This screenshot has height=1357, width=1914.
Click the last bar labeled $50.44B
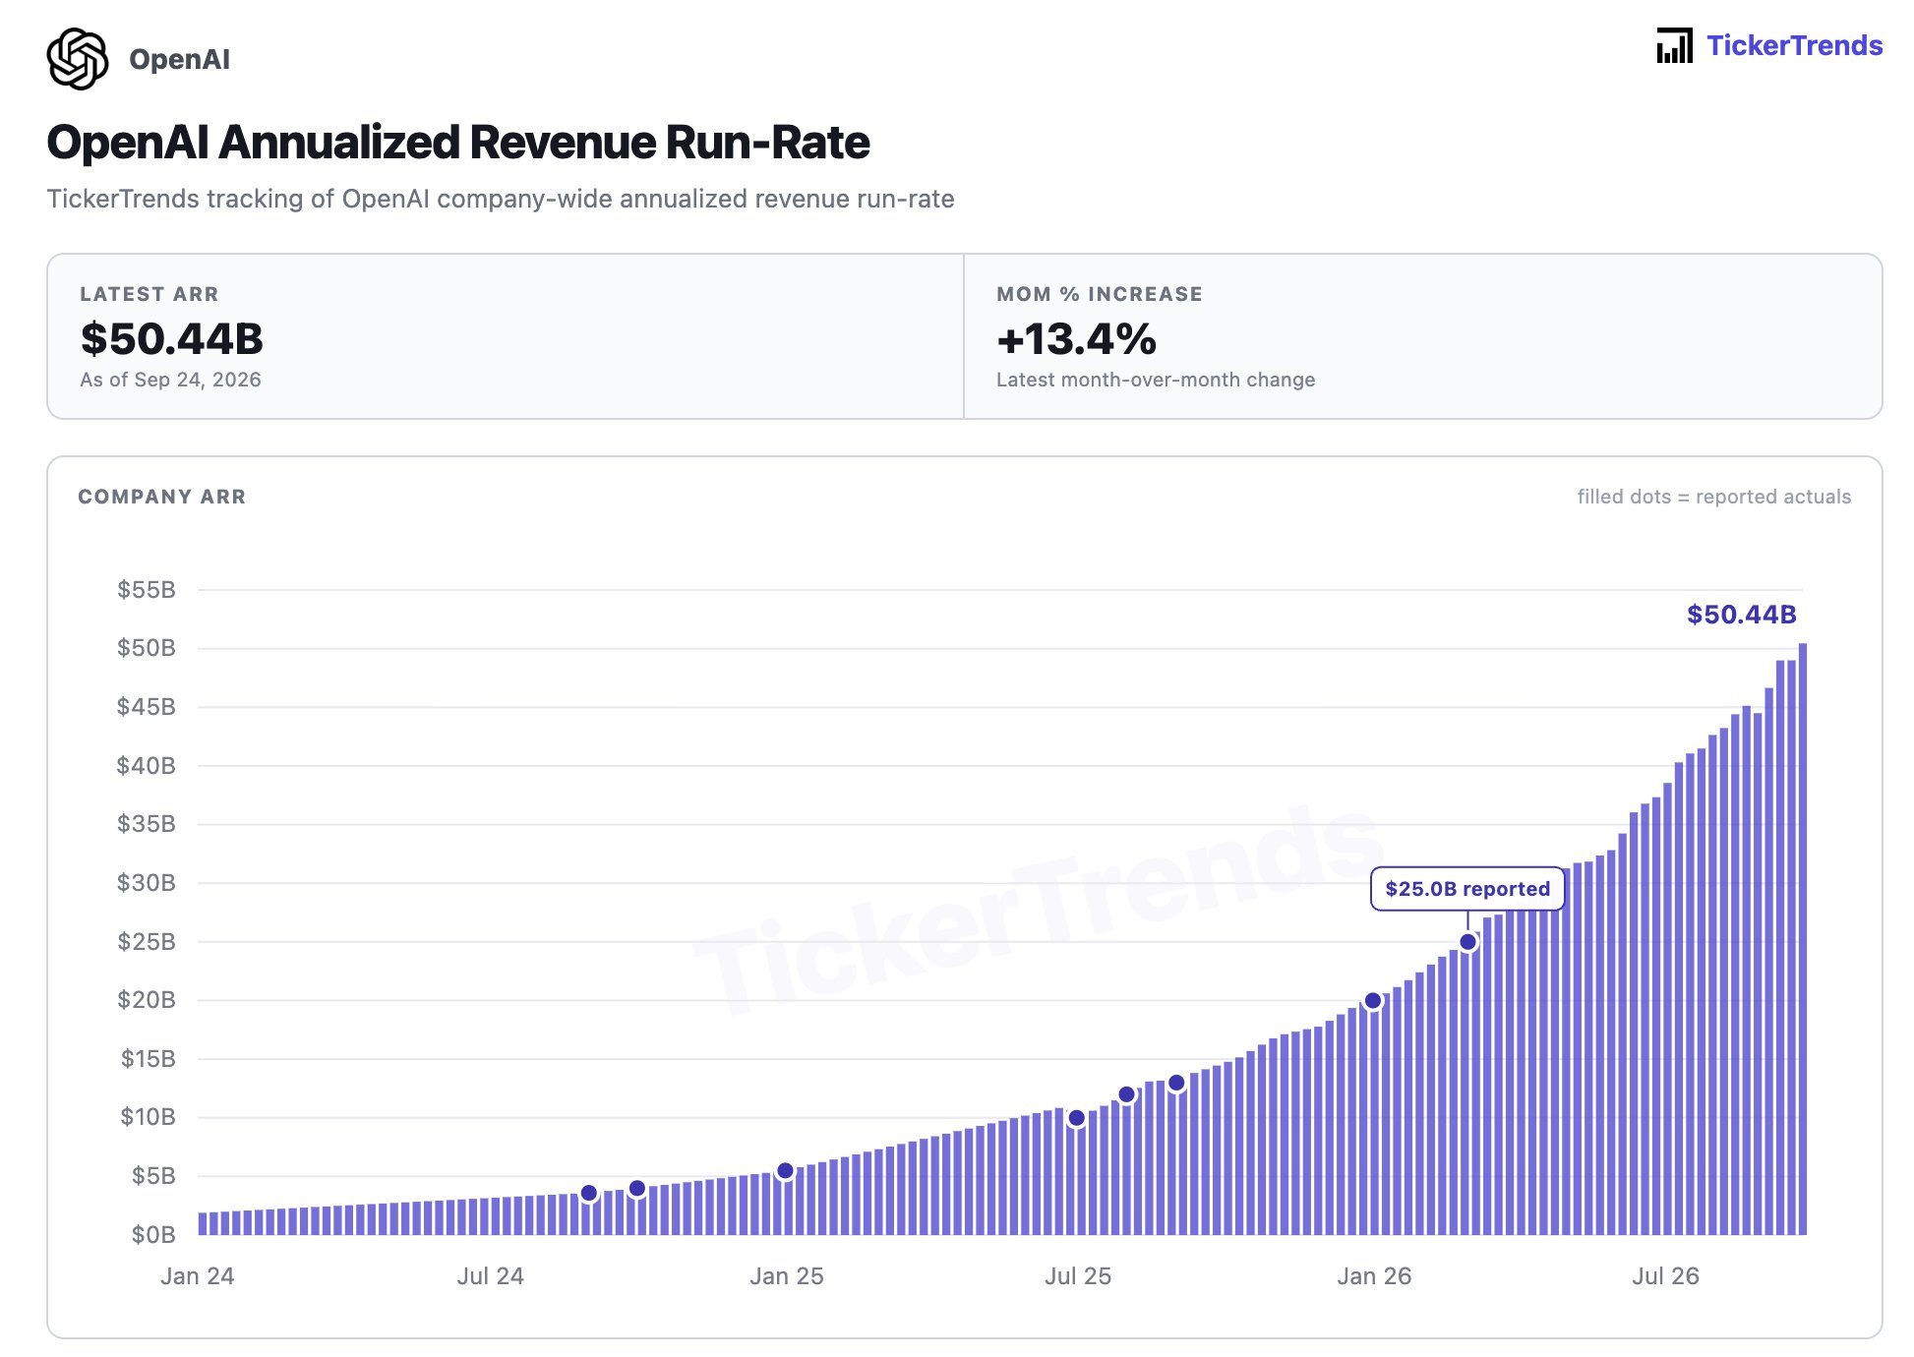click(x=1803, y=939)
